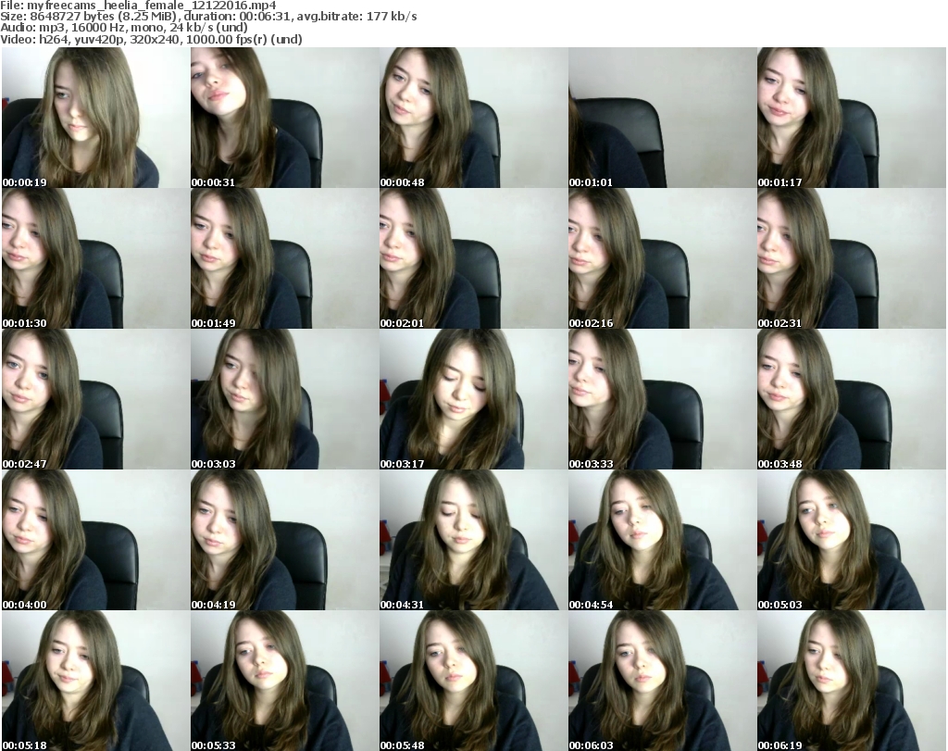948x751 pixels.
Task: Open the frame stamped 00:04:54
Action: [x=662, y=540]
